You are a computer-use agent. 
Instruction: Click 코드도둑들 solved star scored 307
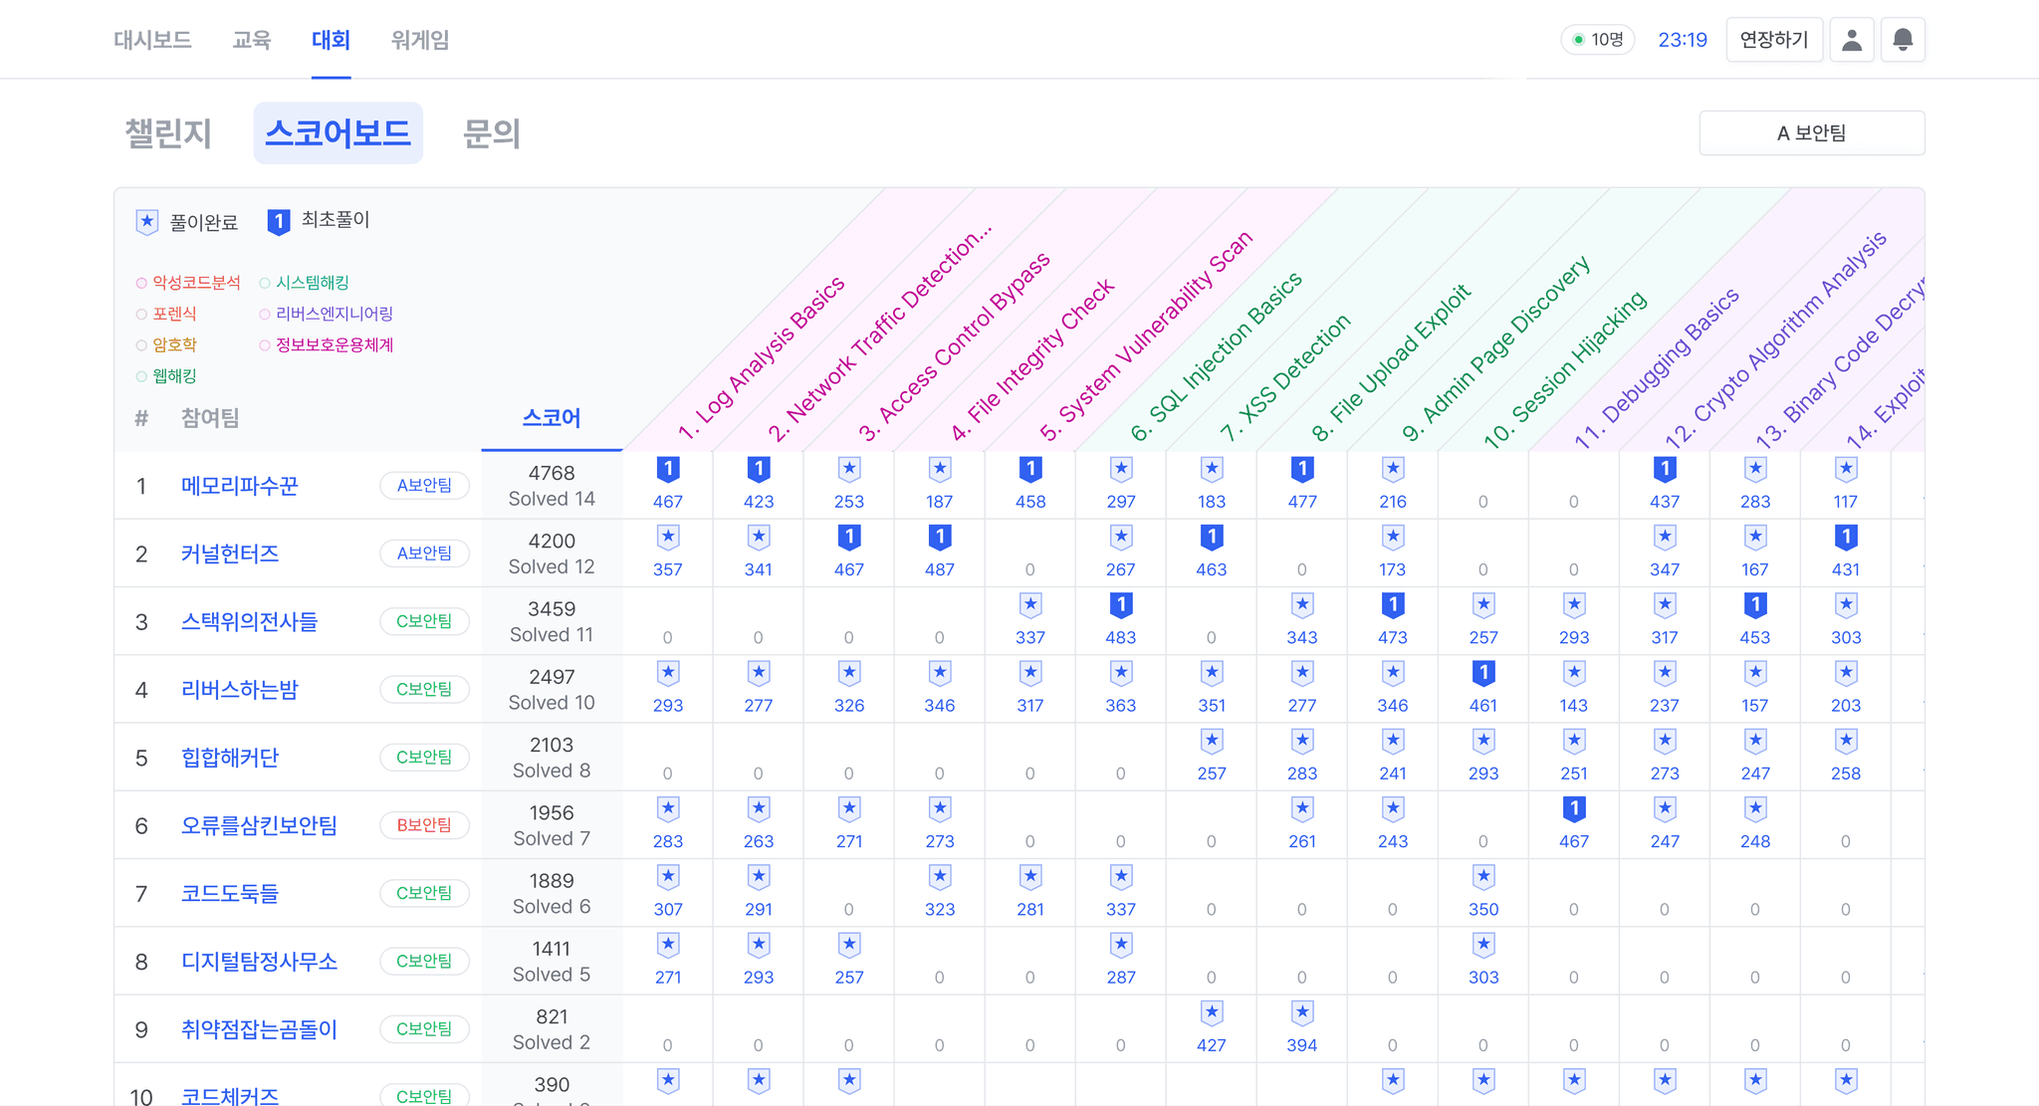click(668, 877)
